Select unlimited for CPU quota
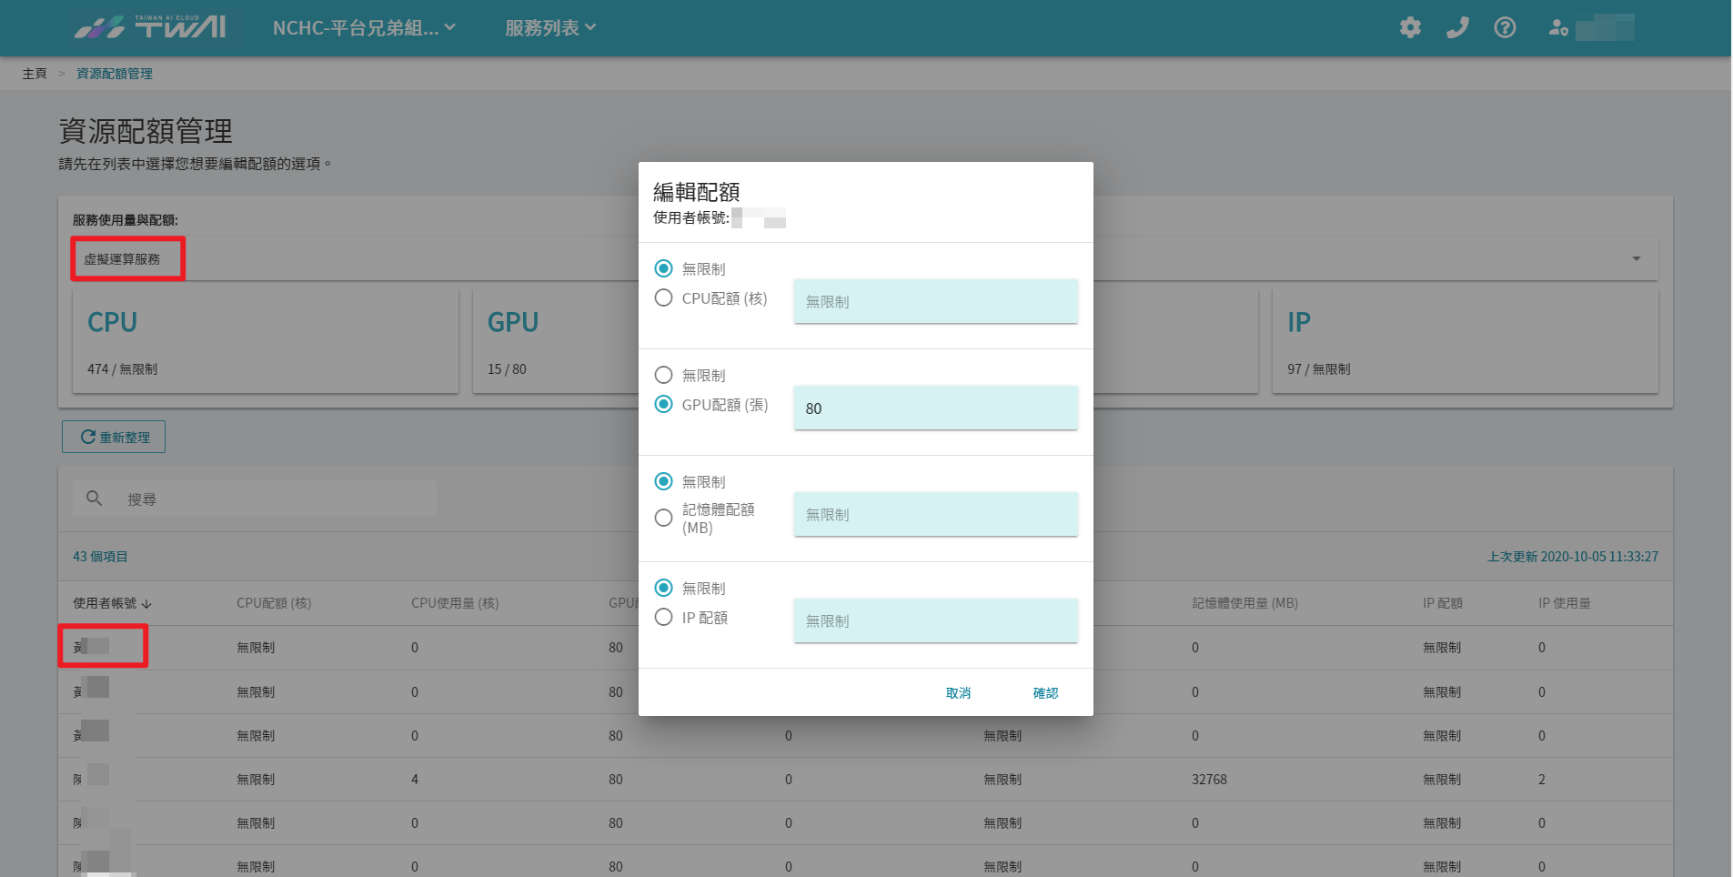Viewport: 1733px width, 877px height. (x=664, y=268)
